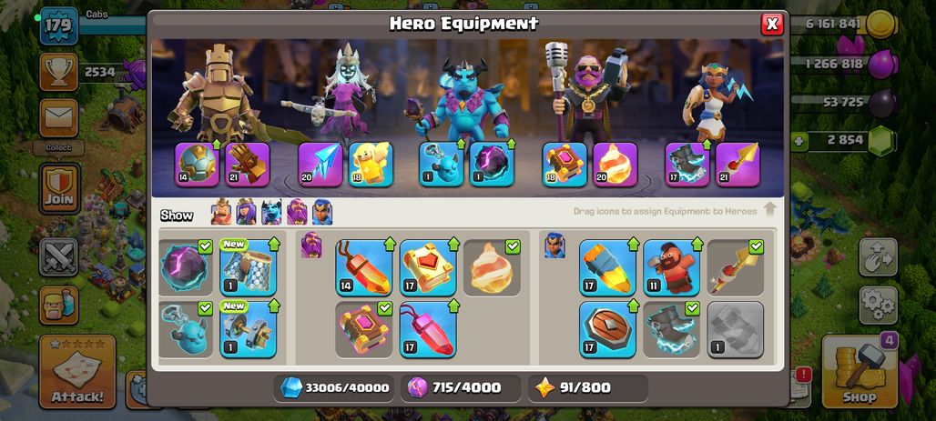936x421 pixels.
Task: Select the equipped Dark Orb with checkmark
Action: [185, 267]
